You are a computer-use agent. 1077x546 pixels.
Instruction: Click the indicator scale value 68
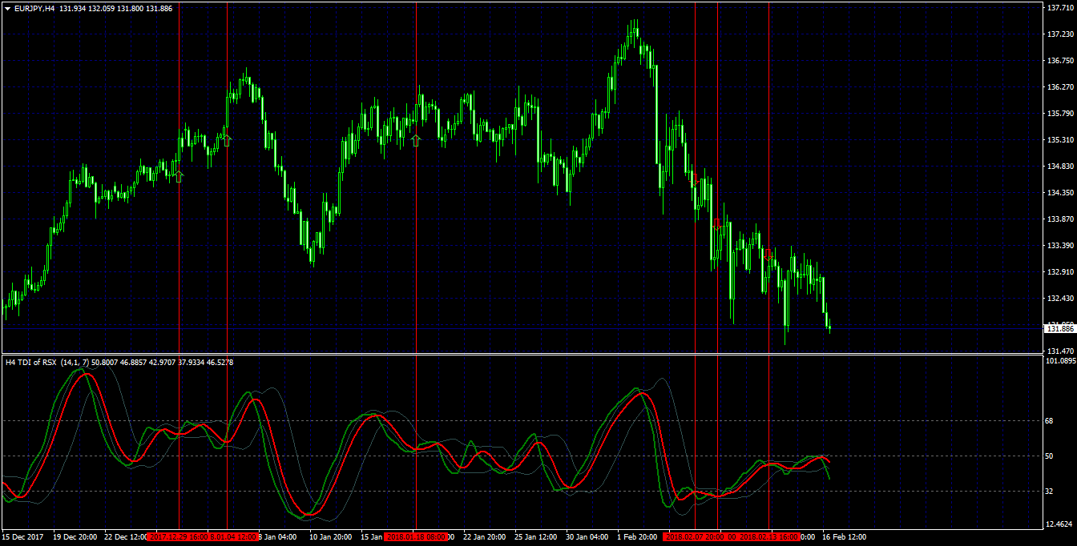pyautogui.click(x=1051, y=420)
